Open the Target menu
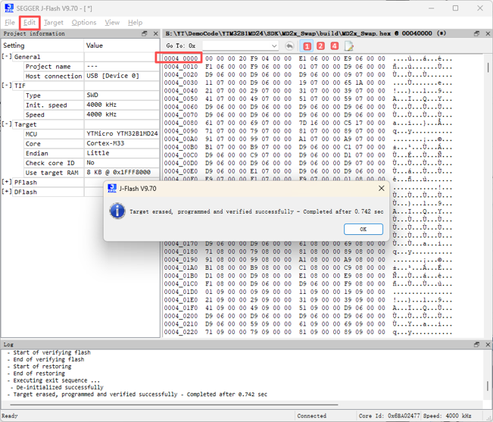The width and height of the screenshot is (493, 422). (x=54, y=23)
